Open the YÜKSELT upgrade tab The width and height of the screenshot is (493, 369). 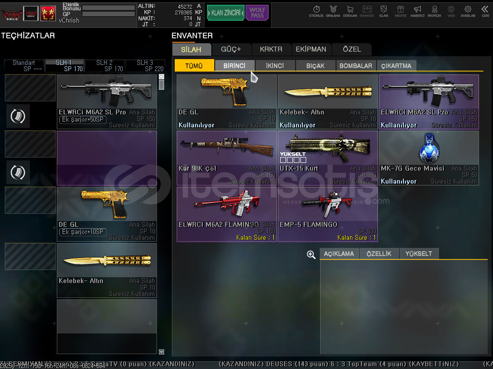[x=418, y=254]
